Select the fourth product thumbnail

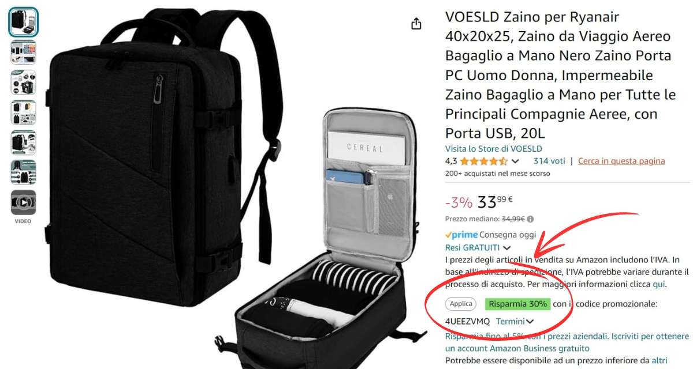point(24,112)
